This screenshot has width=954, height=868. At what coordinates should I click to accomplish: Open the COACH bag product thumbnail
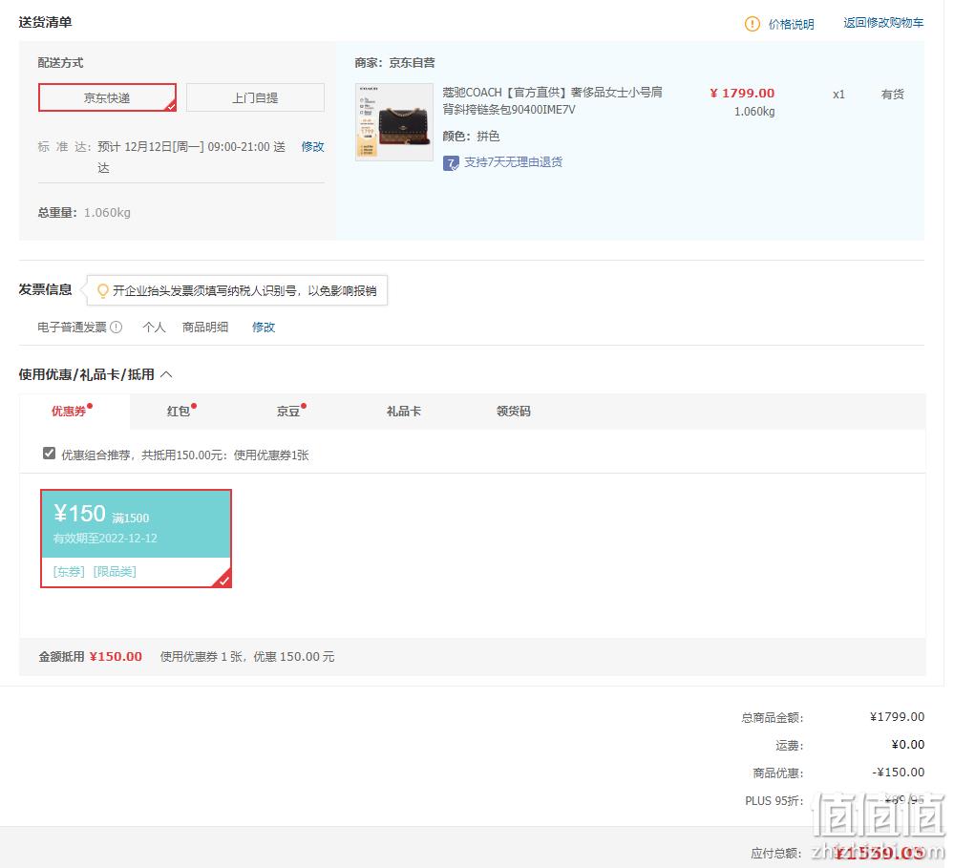tap(394, 121)
